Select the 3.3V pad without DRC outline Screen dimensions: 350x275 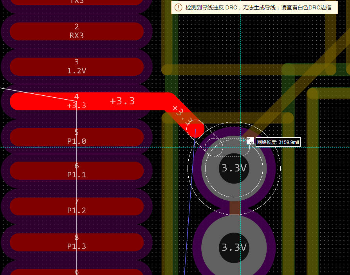(234, 248)
